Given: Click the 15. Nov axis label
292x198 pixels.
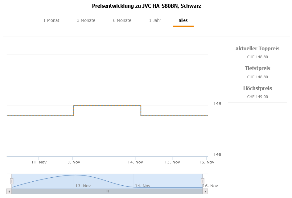Looking at the screenshot, I should (172, 162).
